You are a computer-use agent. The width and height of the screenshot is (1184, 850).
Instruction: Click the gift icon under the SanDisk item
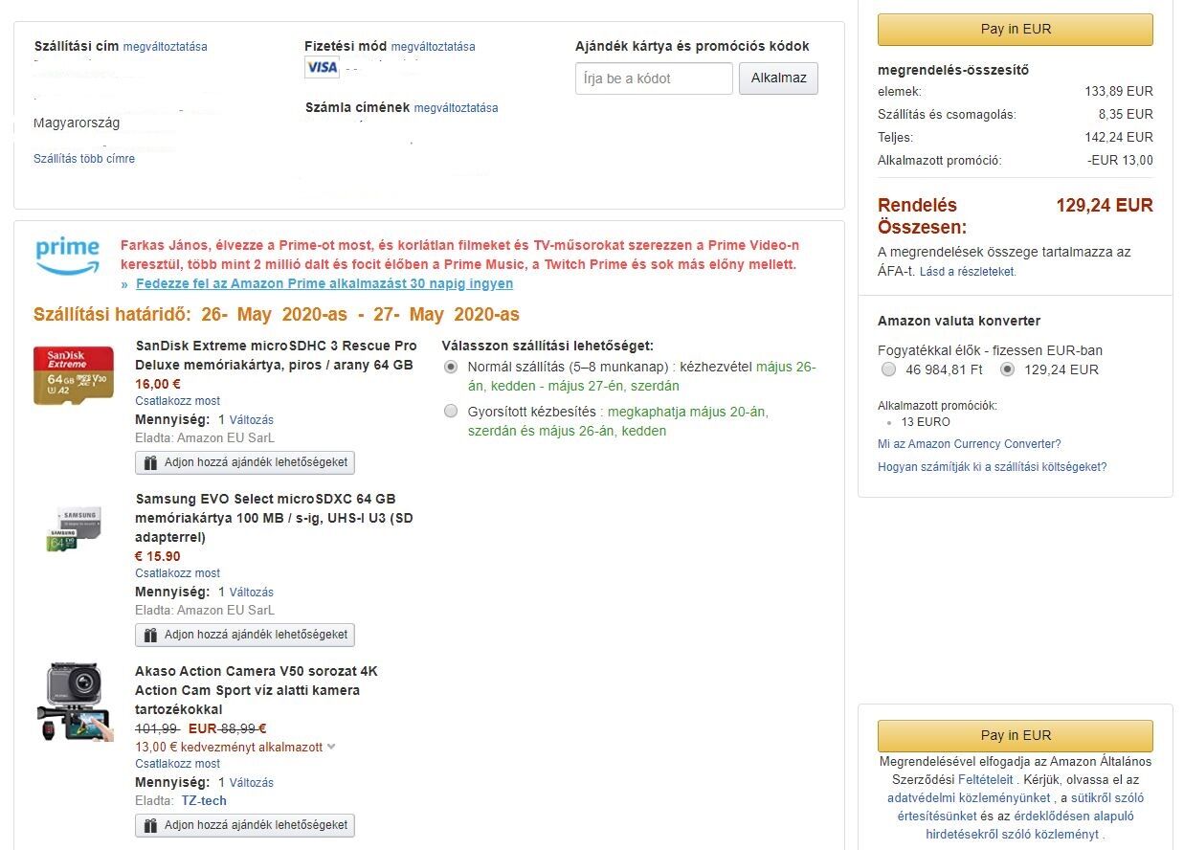pos(150,462)
